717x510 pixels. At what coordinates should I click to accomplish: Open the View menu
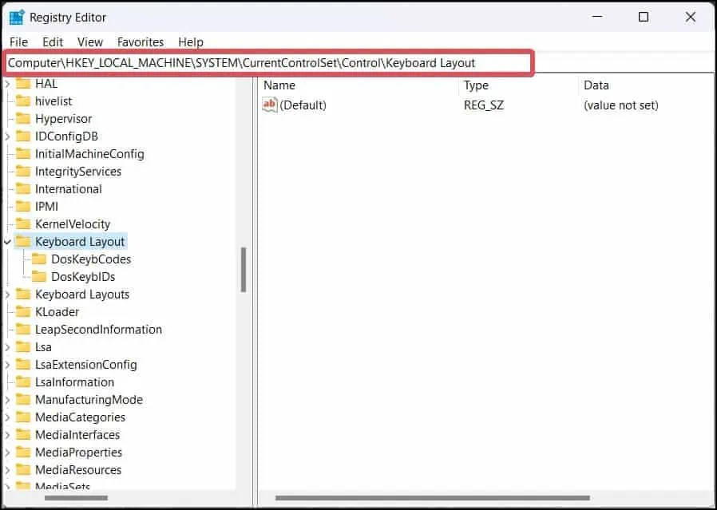[x=89, y=42]
